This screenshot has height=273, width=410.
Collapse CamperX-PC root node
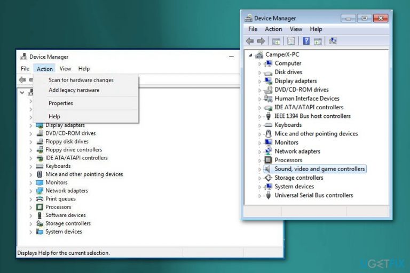coord(250,55)
